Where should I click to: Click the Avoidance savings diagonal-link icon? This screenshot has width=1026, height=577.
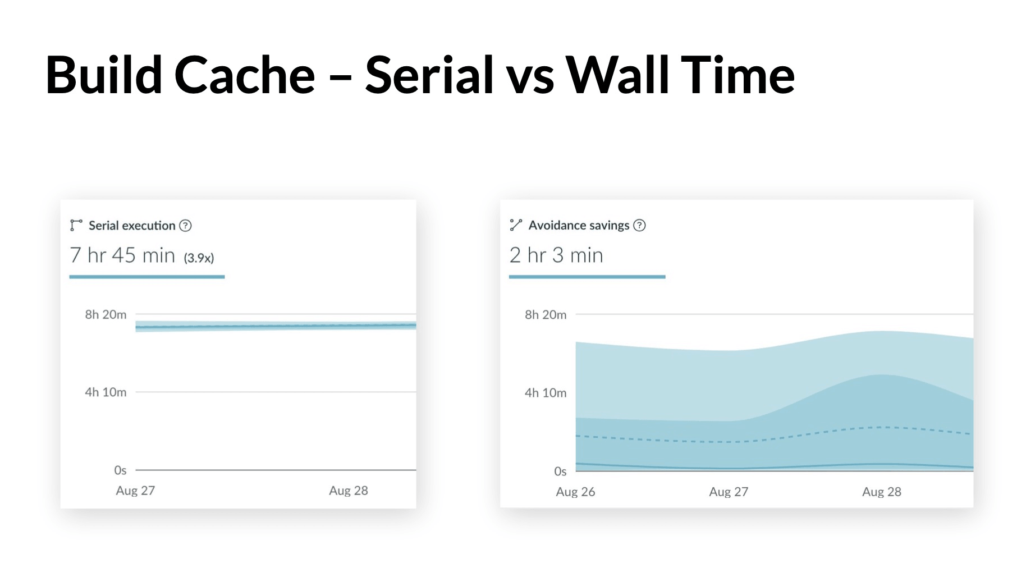[516, 225]
